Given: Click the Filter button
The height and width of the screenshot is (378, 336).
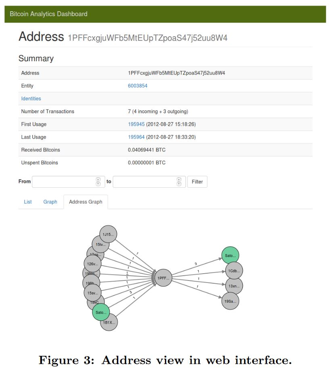Looking at the screenshot, I should [197, 182].
